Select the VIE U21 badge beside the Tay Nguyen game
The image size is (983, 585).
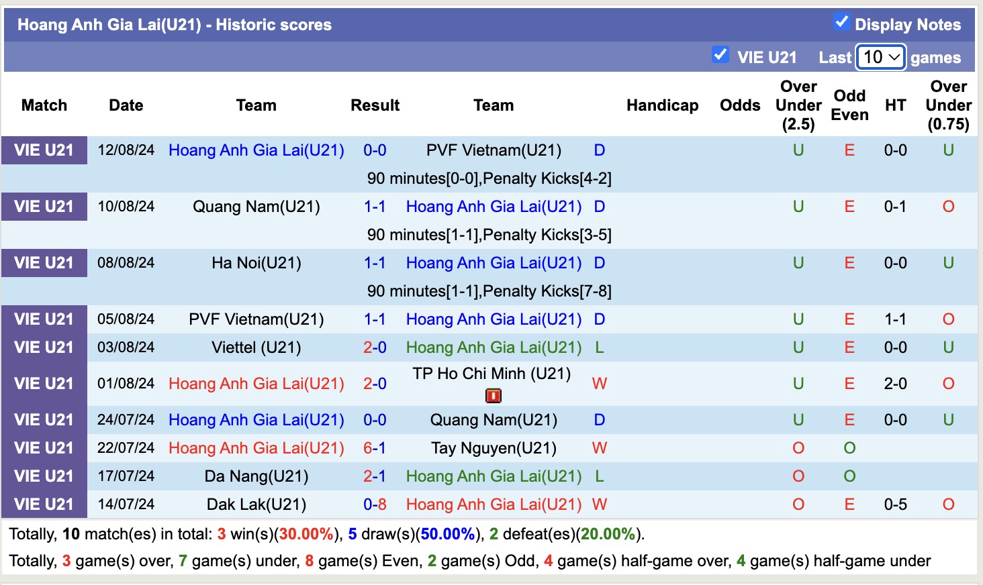(44, 447)
